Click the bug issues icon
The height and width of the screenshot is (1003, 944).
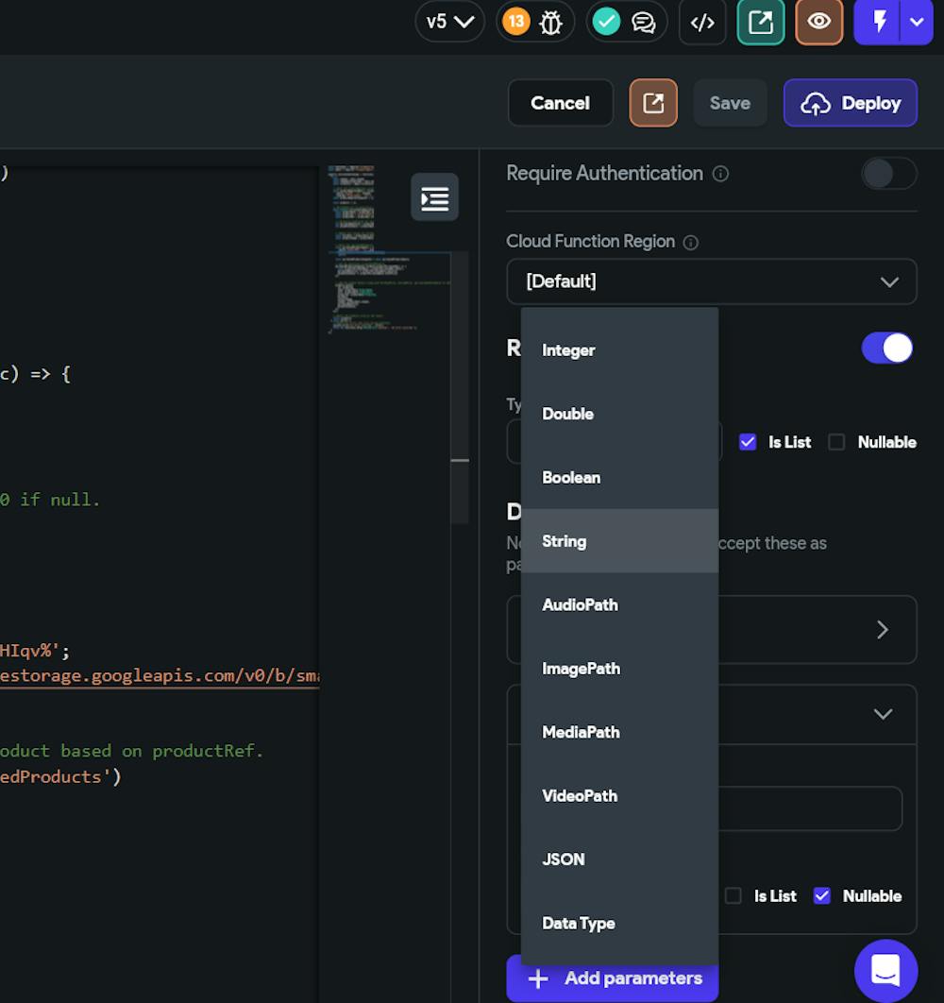point(550,23)
